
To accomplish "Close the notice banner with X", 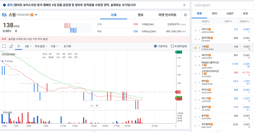I will [x=185, y=5].
